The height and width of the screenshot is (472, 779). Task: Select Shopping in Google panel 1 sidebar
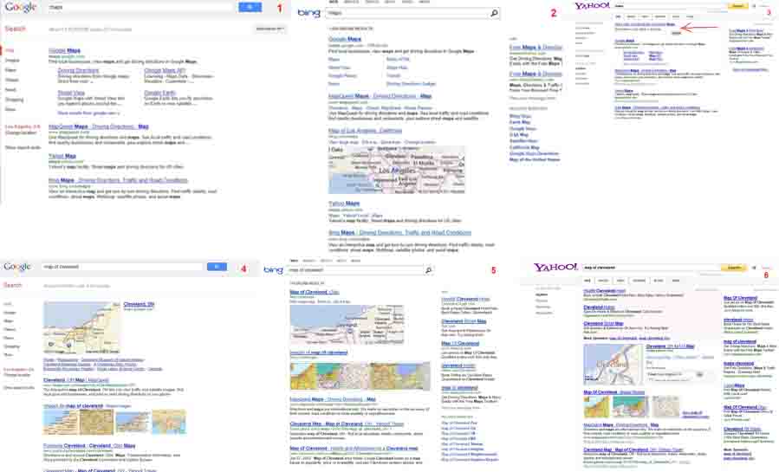pyautogui.click(x=14, y=100)
